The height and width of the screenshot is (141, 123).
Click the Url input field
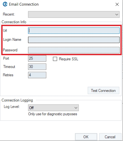click(x=74, y=31)
